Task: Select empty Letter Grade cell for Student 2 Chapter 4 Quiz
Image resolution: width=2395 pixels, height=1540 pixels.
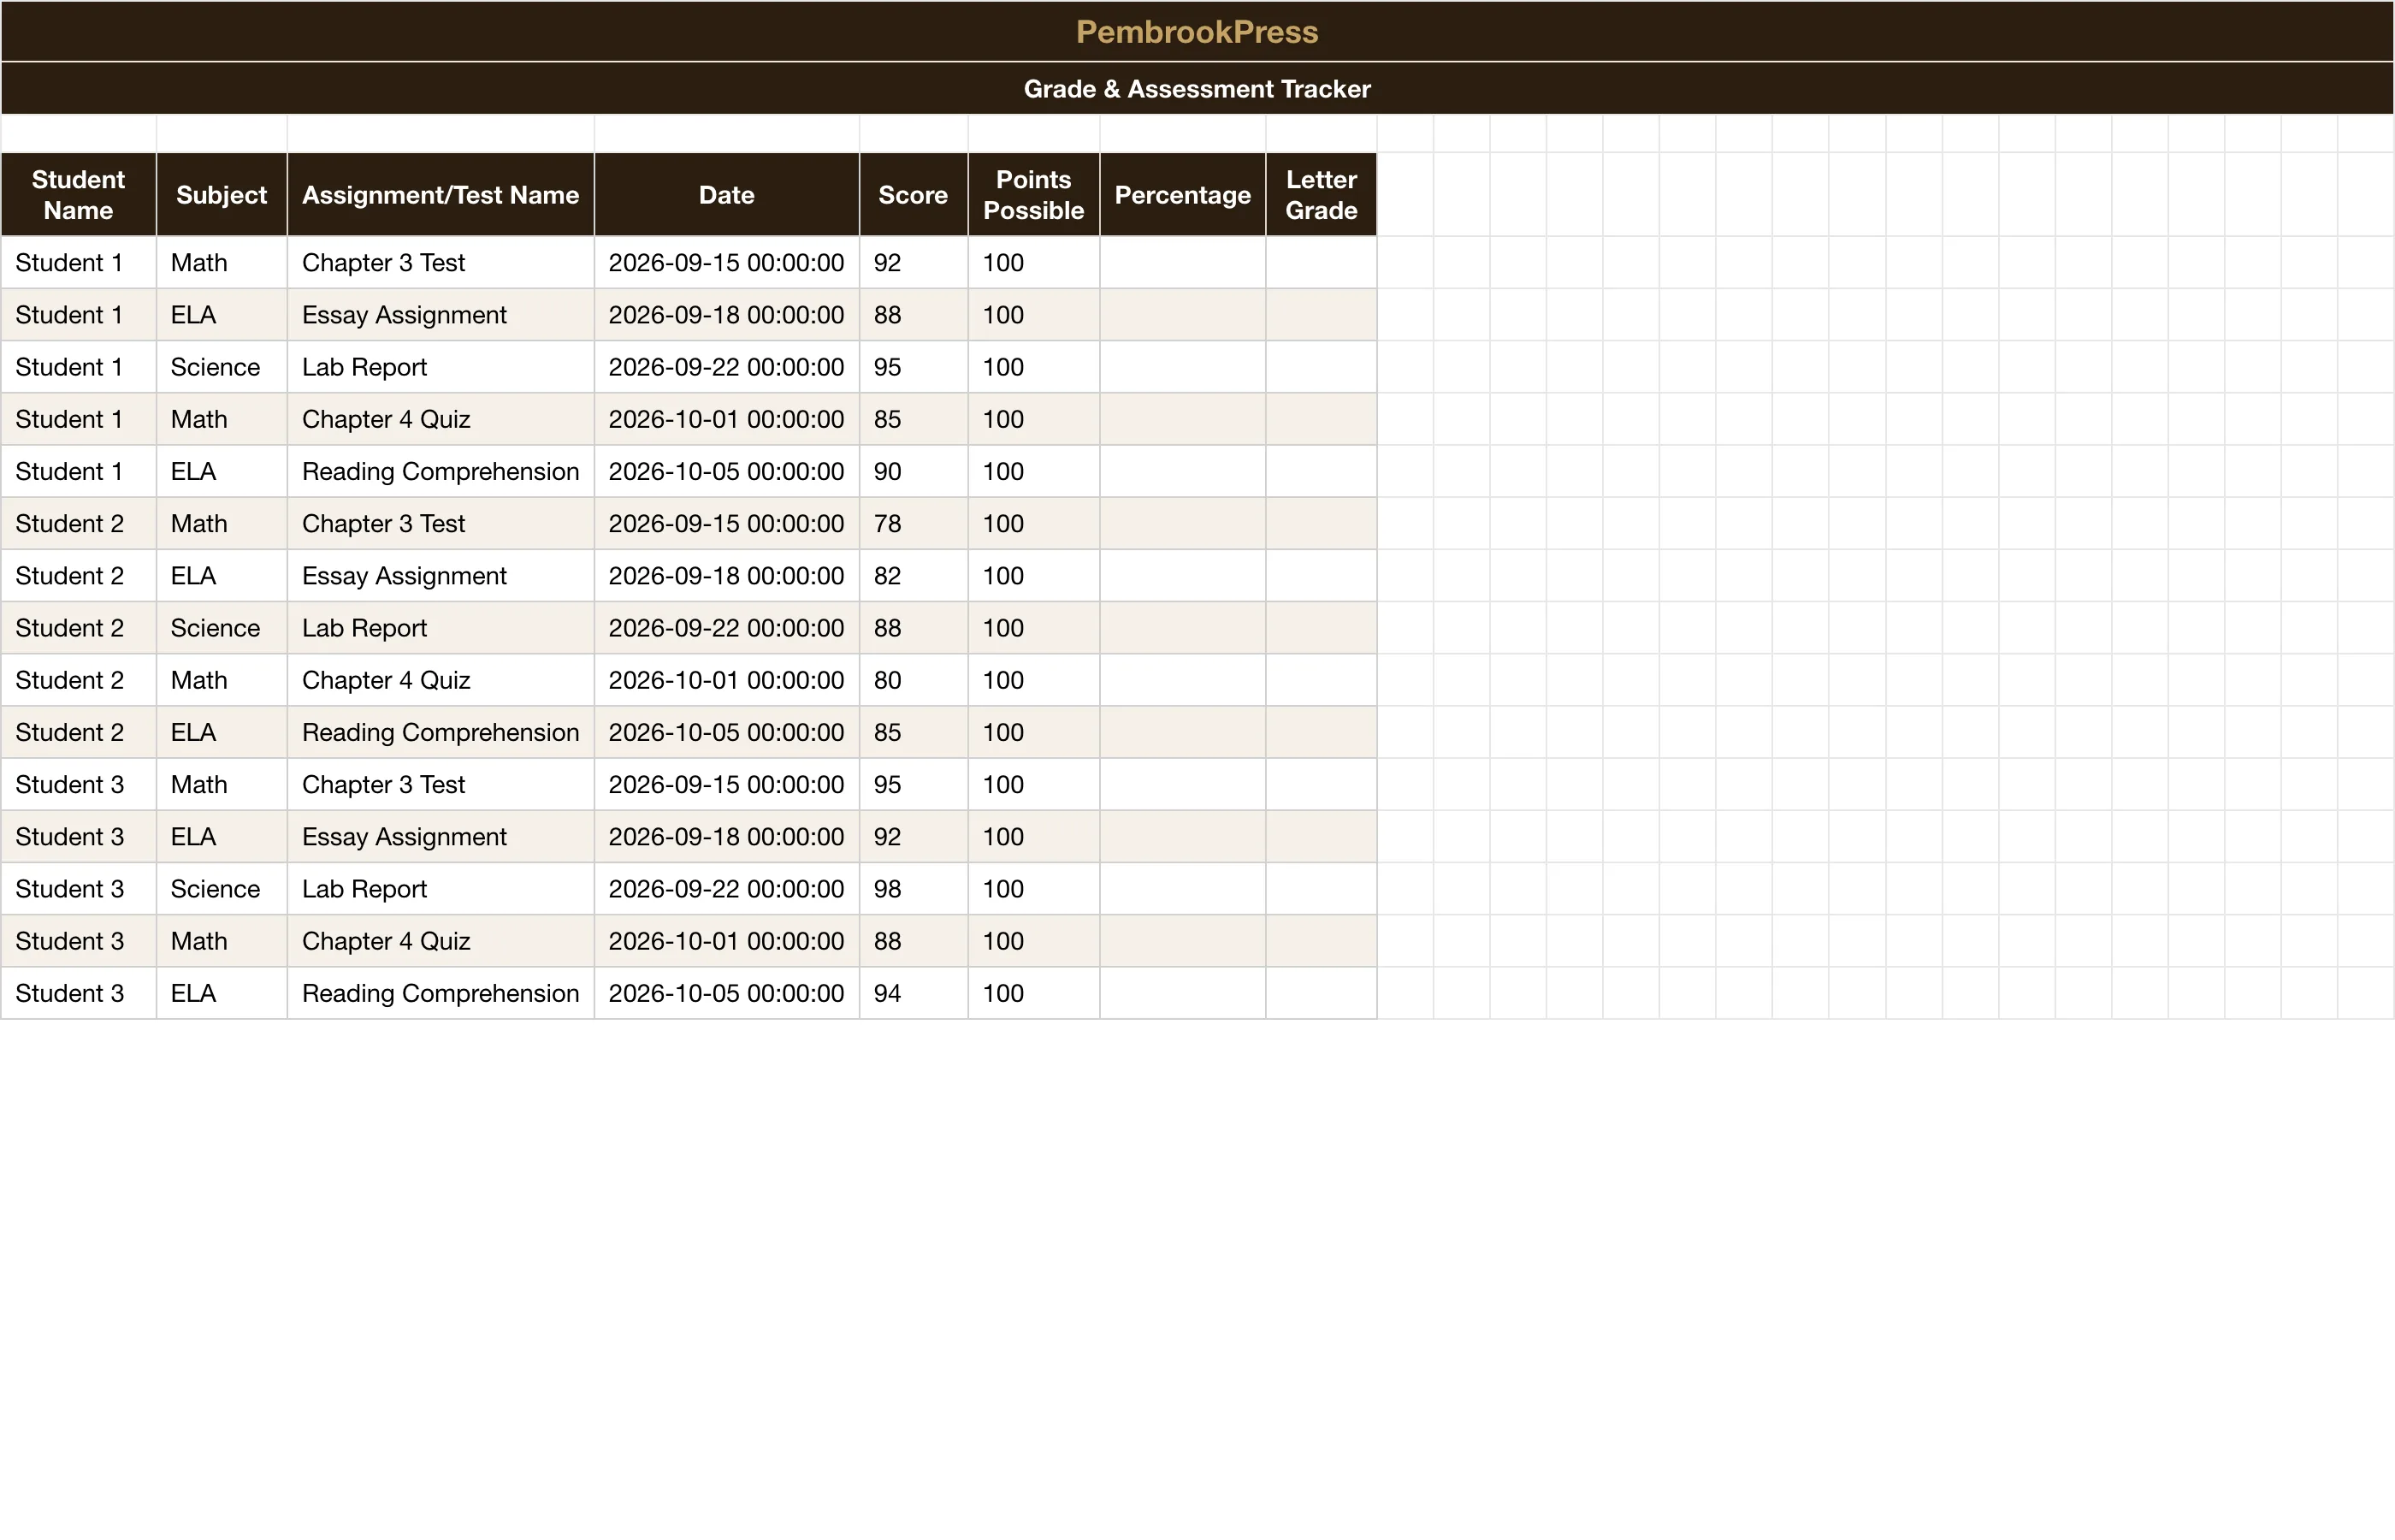Action: click(1322, 680)
